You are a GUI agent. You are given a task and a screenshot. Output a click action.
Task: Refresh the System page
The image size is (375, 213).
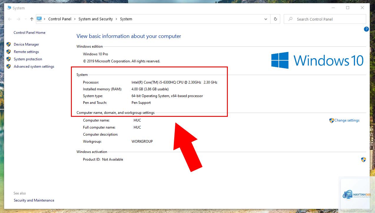pyautogui.click(x=276, y=19)
